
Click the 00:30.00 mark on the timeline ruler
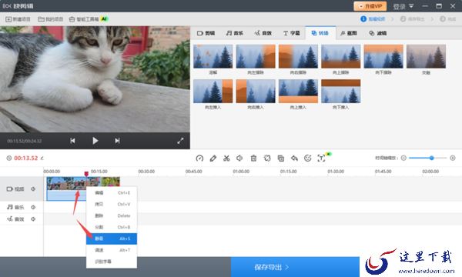(x=146, y=172)
